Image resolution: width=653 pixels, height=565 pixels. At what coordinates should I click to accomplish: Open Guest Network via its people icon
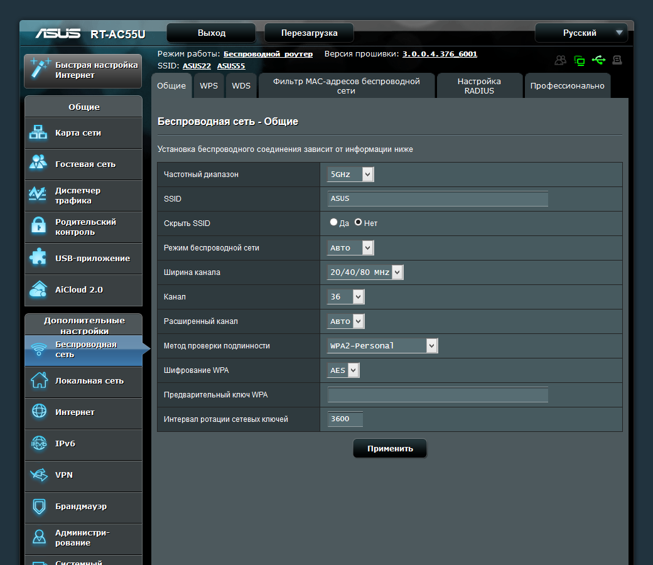click(38, 163)
